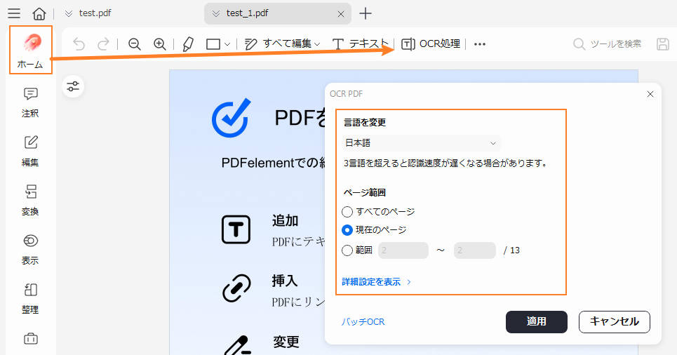Viewport: 677px width, 355px height.
Task: Open the バッチOCR link
Action: (363, 322)
